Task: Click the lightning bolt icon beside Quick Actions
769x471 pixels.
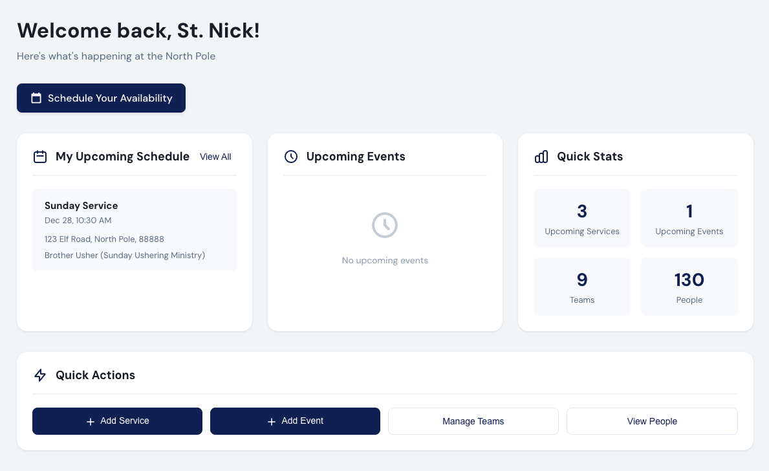Action: pyautogui.click(x=39, y=375)
